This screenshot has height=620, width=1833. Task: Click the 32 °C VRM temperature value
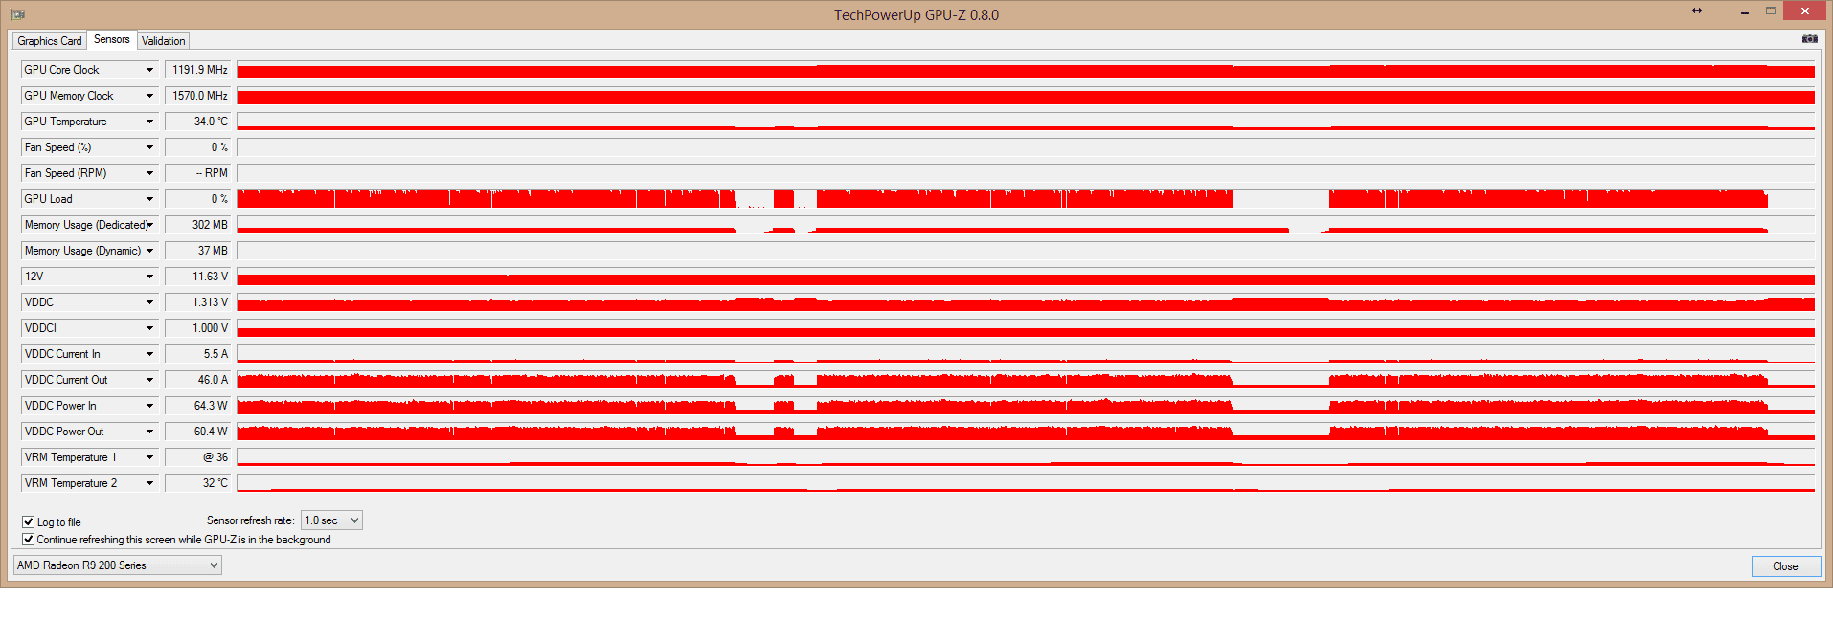197,483
